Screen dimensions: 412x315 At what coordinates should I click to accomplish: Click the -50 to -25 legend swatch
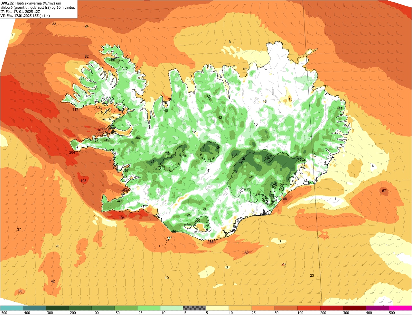126,308
